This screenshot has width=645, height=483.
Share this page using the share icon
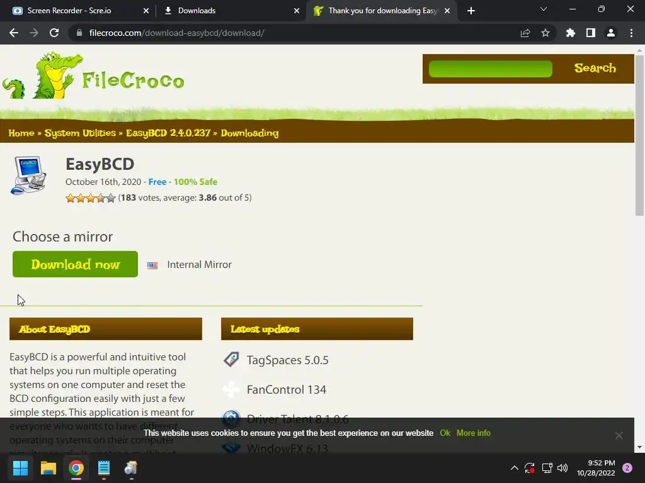click(x=525, y=33)
